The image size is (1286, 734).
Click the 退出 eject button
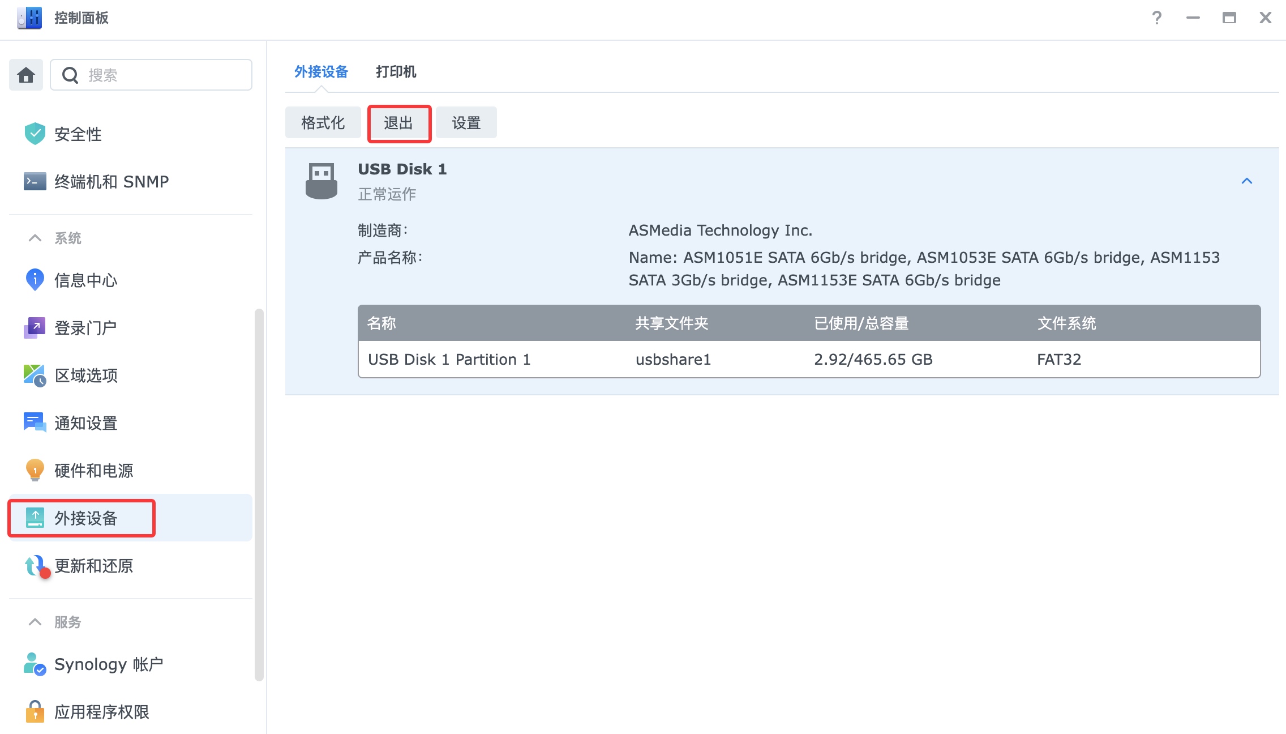click(x=399, y=123)
